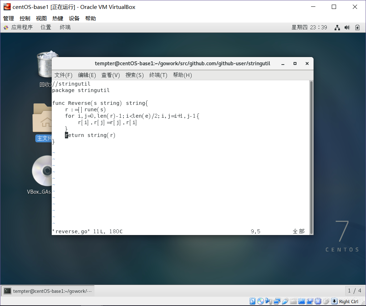Open the VirtualBox 控制 menu
The height and width of the screenshot is (306, 366).
(25, 19)
